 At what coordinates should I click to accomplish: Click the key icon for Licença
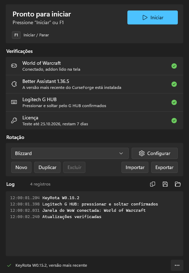click(14, 120)
